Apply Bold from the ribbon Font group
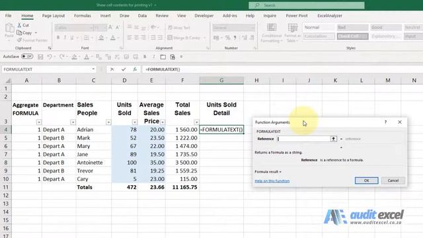Viewport: 423px width, 238px height. (58, 38)
